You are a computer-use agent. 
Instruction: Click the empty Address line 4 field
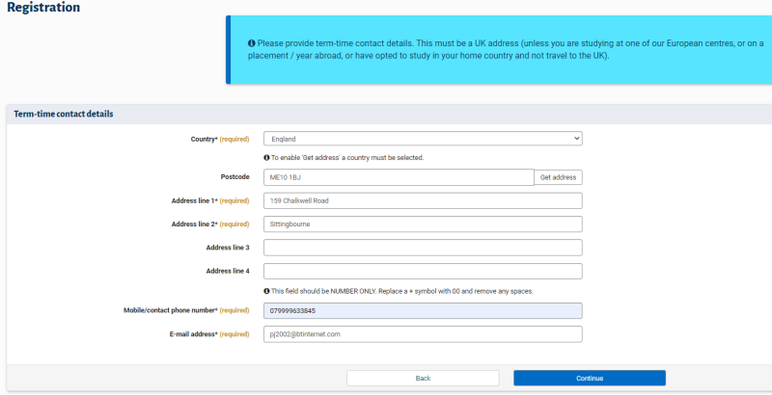[423, 271]
